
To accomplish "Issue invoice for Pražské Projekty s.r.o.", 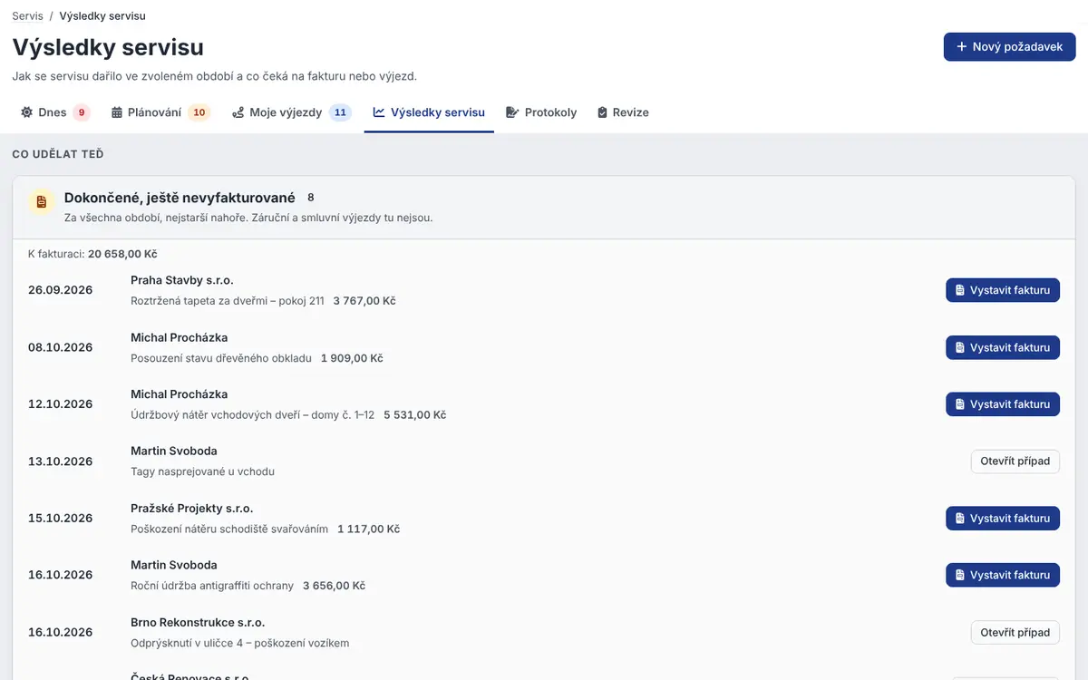I will tap(1003, 519).
